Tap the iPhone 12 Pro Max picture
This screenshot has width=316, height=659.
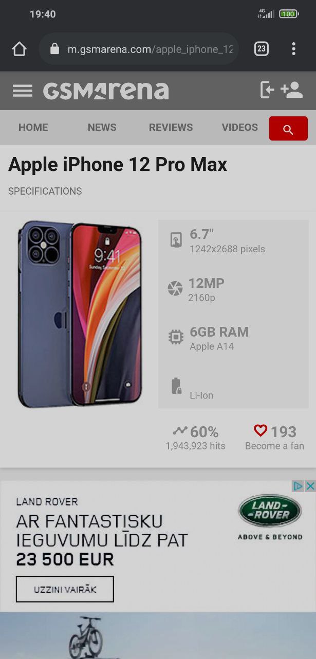tap(80, 314)
